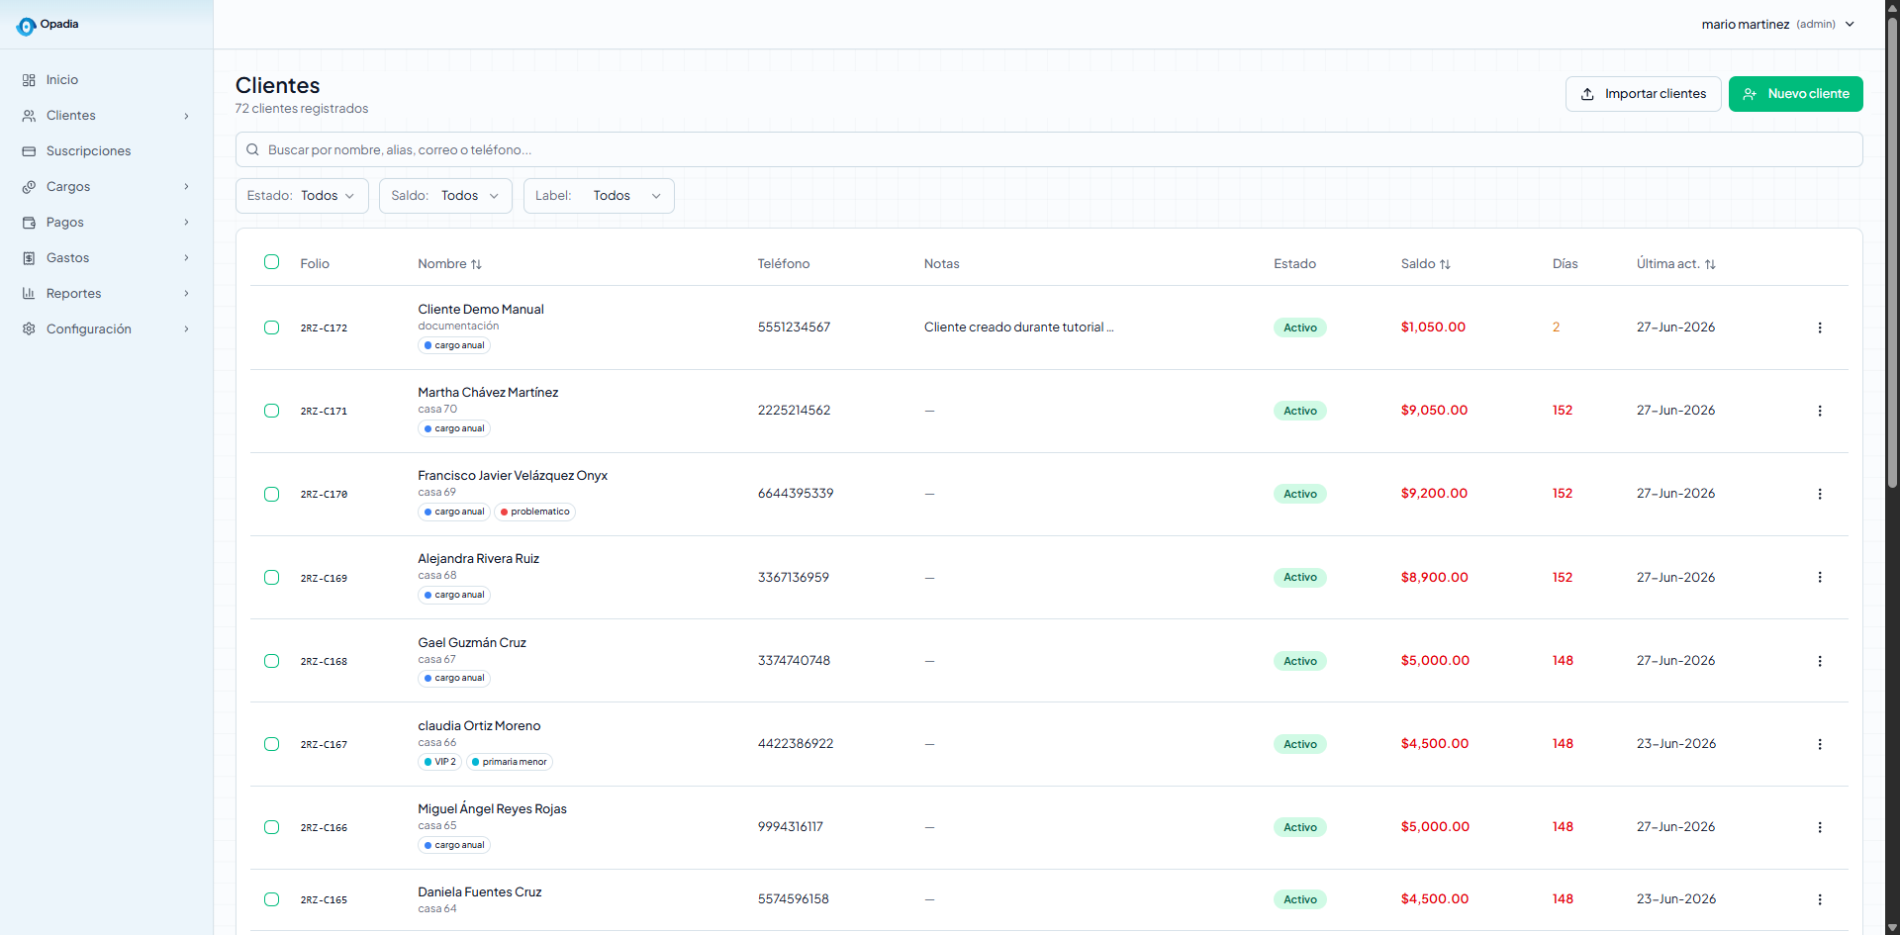
Task: Open kebab menu for Gael Guzmán Cruz
Action: [1819, 661]
